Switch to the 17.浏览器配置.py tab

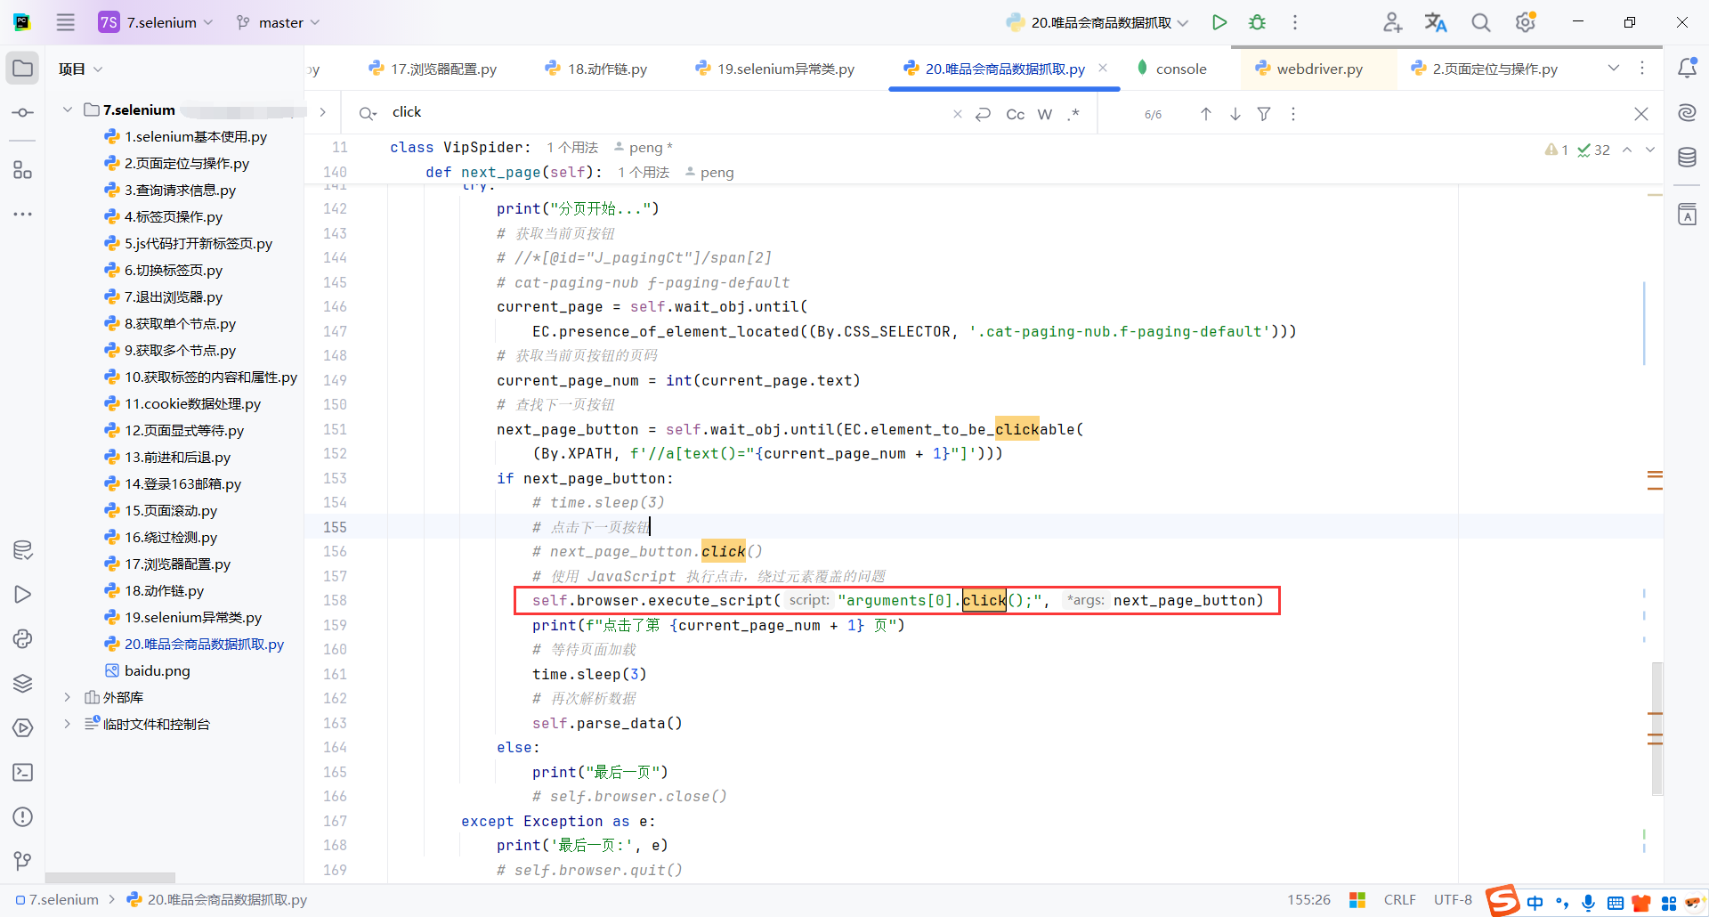[x=433, y=69]
